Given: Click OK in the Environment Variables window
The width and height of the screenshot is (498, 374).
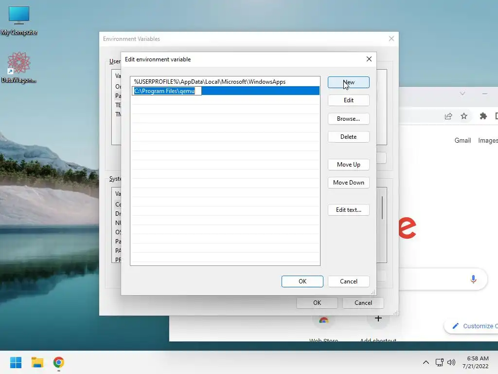Looking at the screenshot, I should 317,303.
